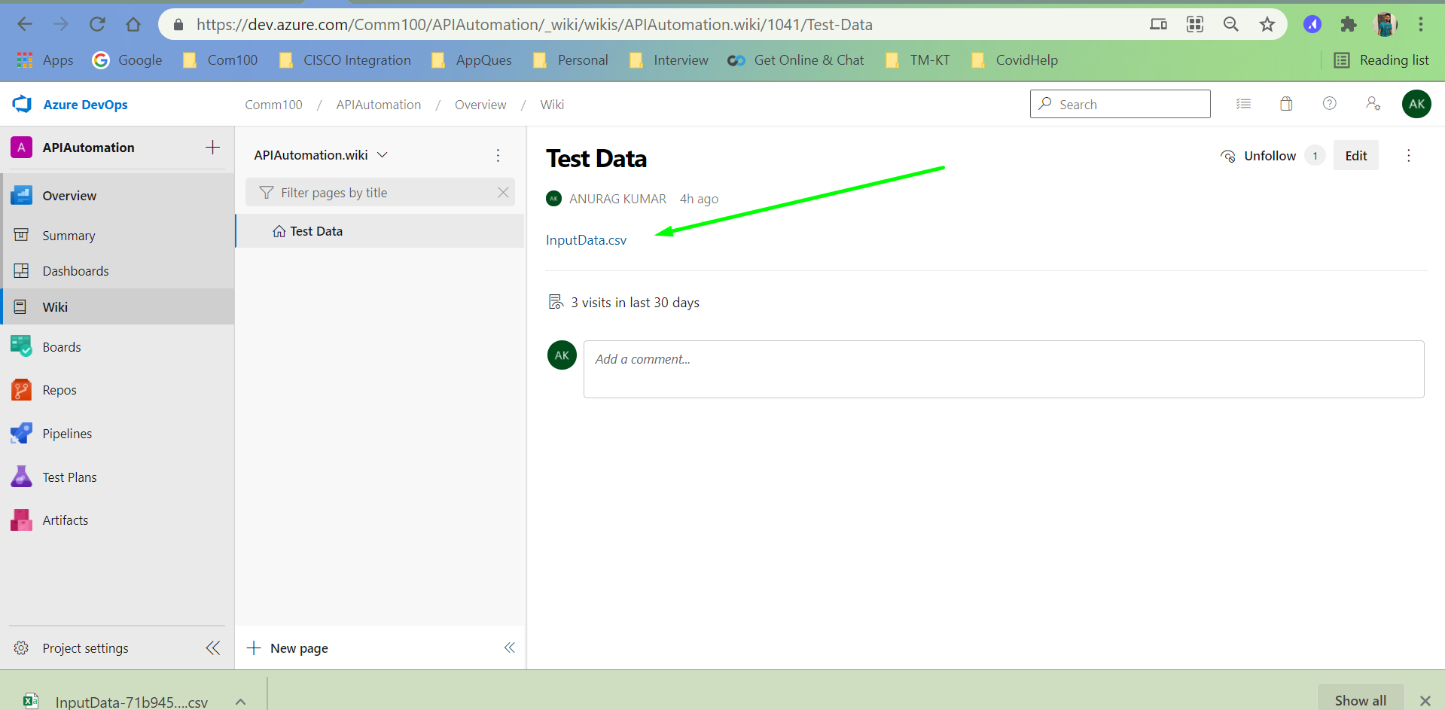Open more options menu near Edit button

[1409, 155]
